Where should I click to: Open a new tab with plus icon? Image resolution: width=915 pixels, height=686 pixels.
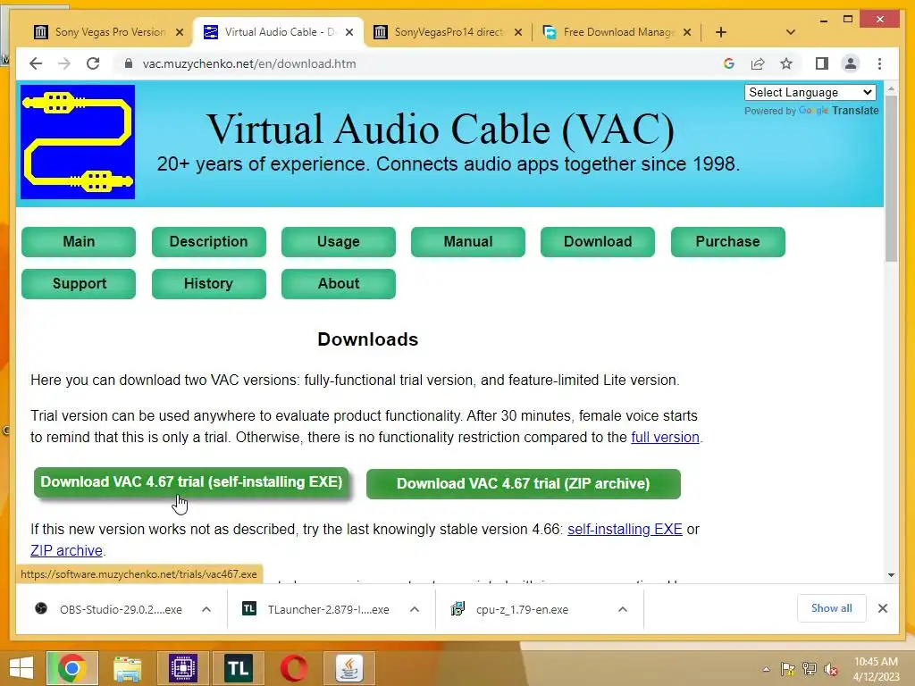tap(721, 32)
